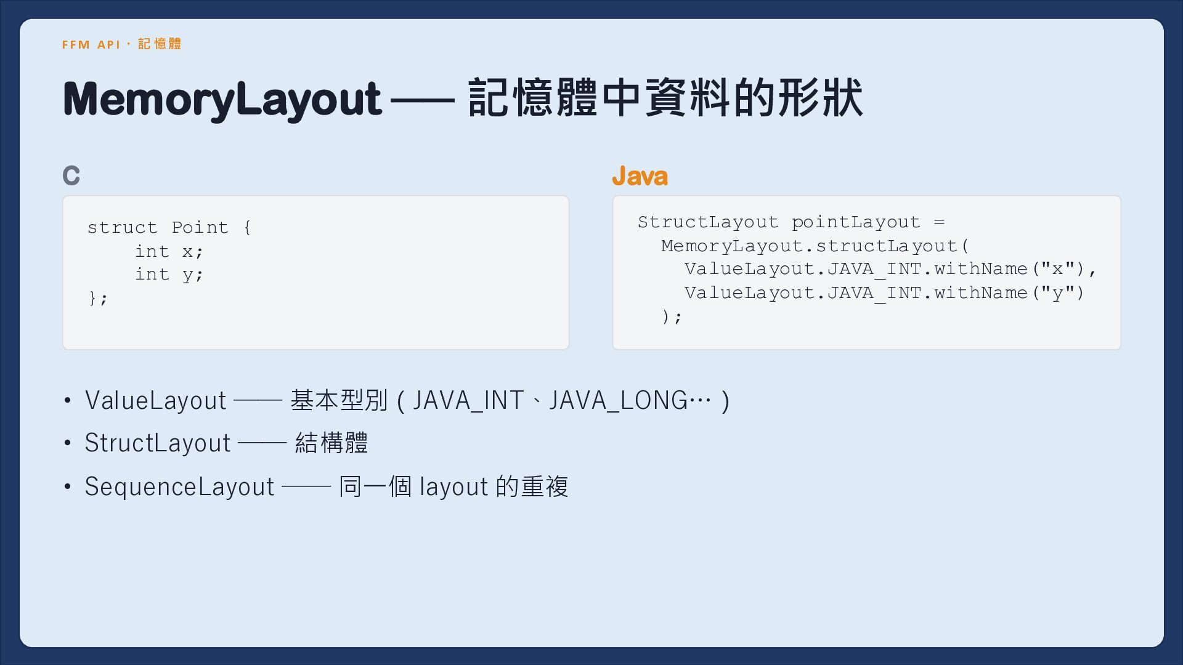Image resolution: width=1183 pixels, height=665 pixels.
Task: Select the orange Java heading
Action: [x=640, y=176]
